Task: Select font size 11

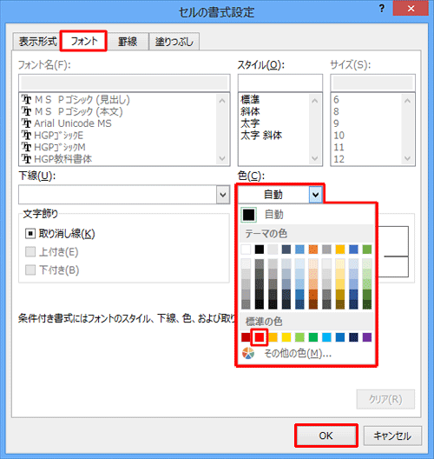Action: click(339, 147)
